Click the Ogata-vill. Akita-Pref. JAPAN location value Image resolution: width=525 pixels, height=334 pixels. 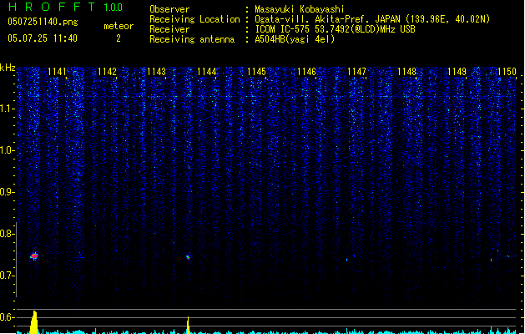pyautogui.click(x=372, y=19)
